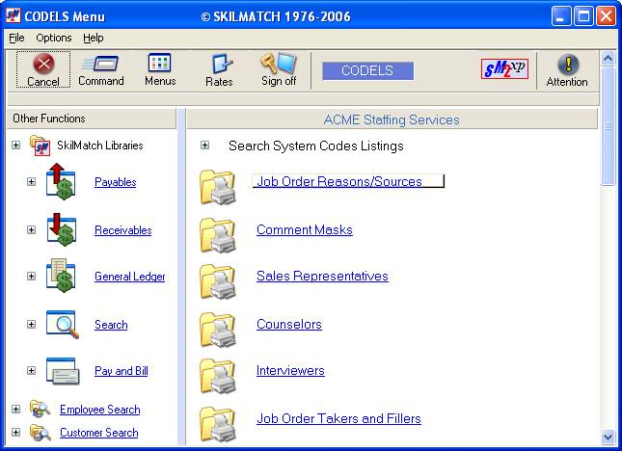This screenshot has height=451, width=622.
Task: Expand the Employee Search tree node
Action: tap(15, 409)
